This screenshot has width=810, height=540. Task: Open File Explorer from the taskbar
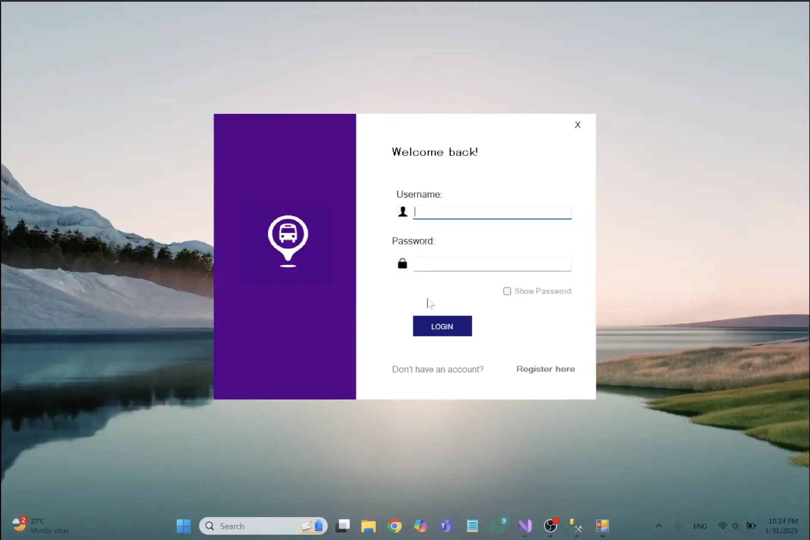tap(369, 526)
